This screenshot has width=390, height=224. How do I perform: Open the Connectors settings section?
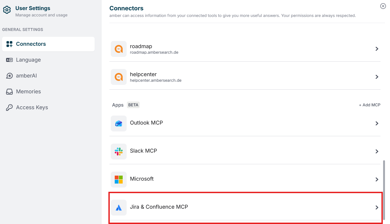point(48,44)
